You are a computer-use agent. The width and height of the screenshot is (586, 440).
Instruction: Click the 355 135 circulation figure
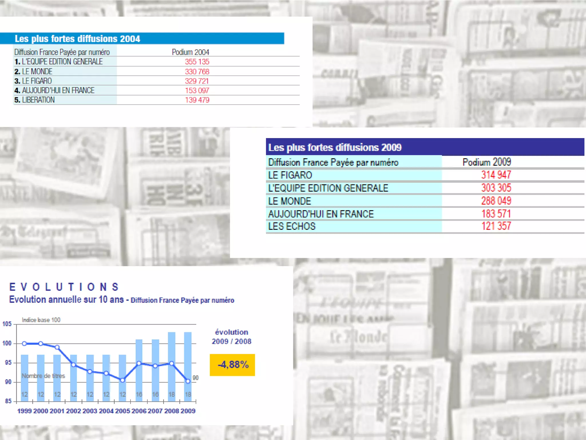point(197,62)
